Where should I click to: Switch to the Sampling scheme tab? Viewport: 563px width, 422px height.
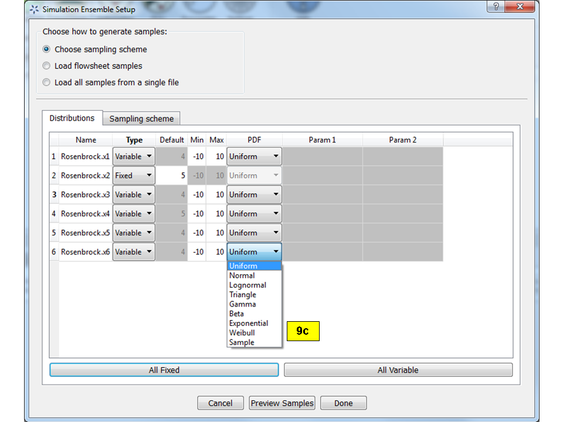tap(141, 118)
